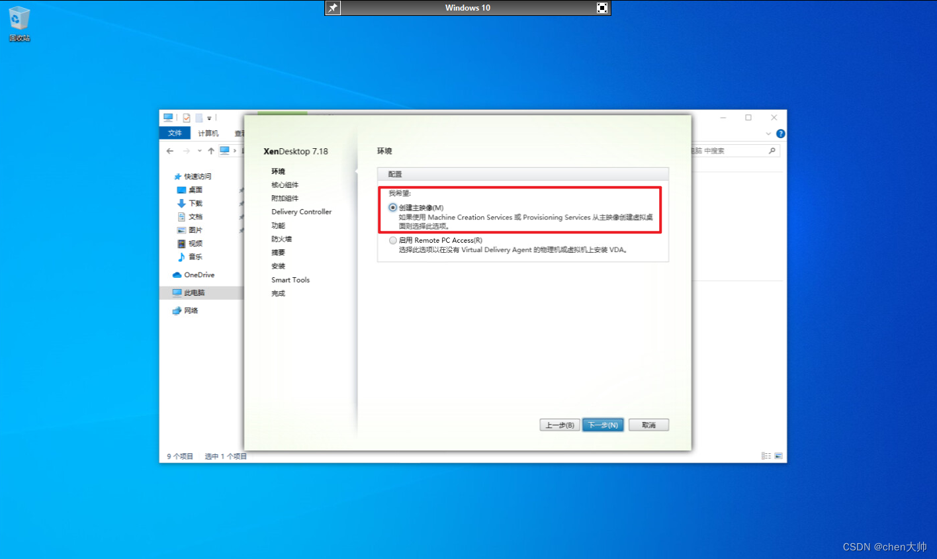Select 创建主映像(M) radio option
Viewport: 937px width, 559px height.
(393, 208)
